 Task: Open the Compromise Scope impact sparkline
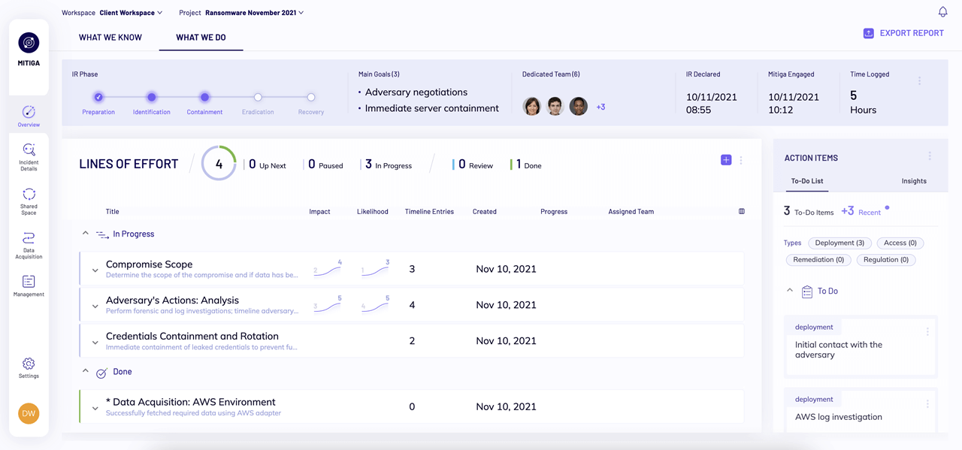[328, 268]
